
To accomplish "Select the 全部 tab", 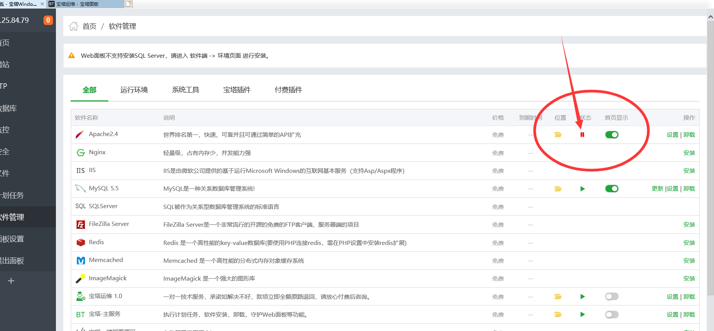I will pyautogui.click(x=89, y=90).
